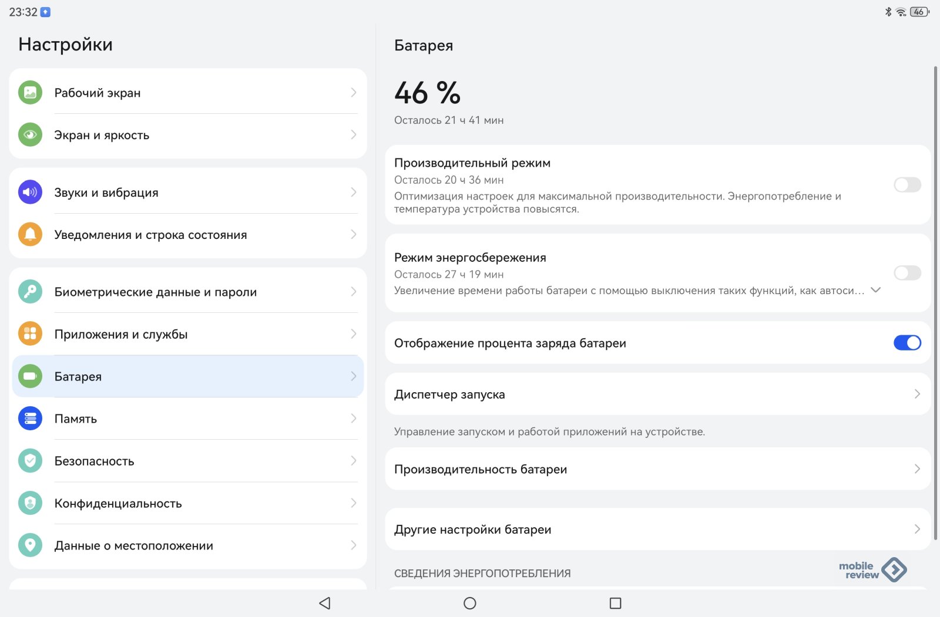Select Безопасность in the settings list
The height and width of the screenshot is (617, 940).
(x=95, y=461)
